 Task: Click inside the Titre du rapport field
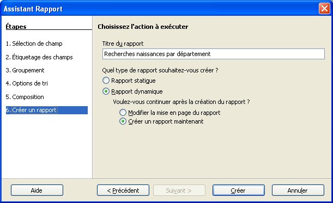[x=214, y=54]
